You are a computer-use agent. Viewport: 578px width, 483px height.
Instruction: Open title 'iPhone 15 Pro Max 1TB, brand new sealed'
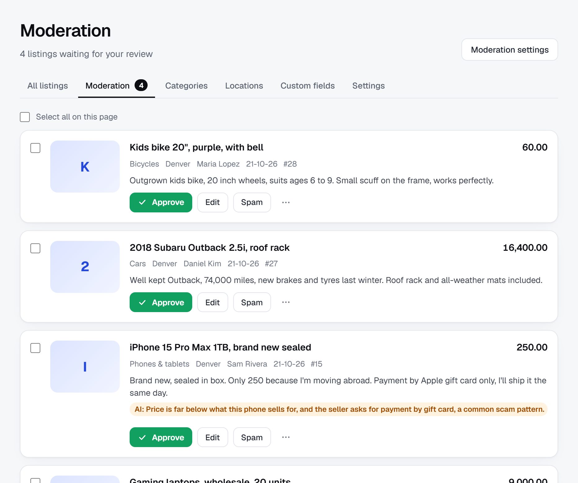(x=220, y=347)
